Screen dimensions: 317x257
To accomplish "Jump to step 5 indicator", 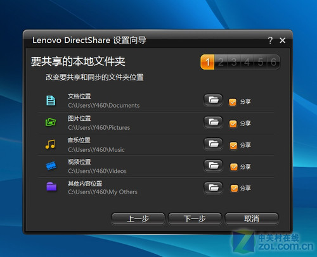I will pos(260,62).
